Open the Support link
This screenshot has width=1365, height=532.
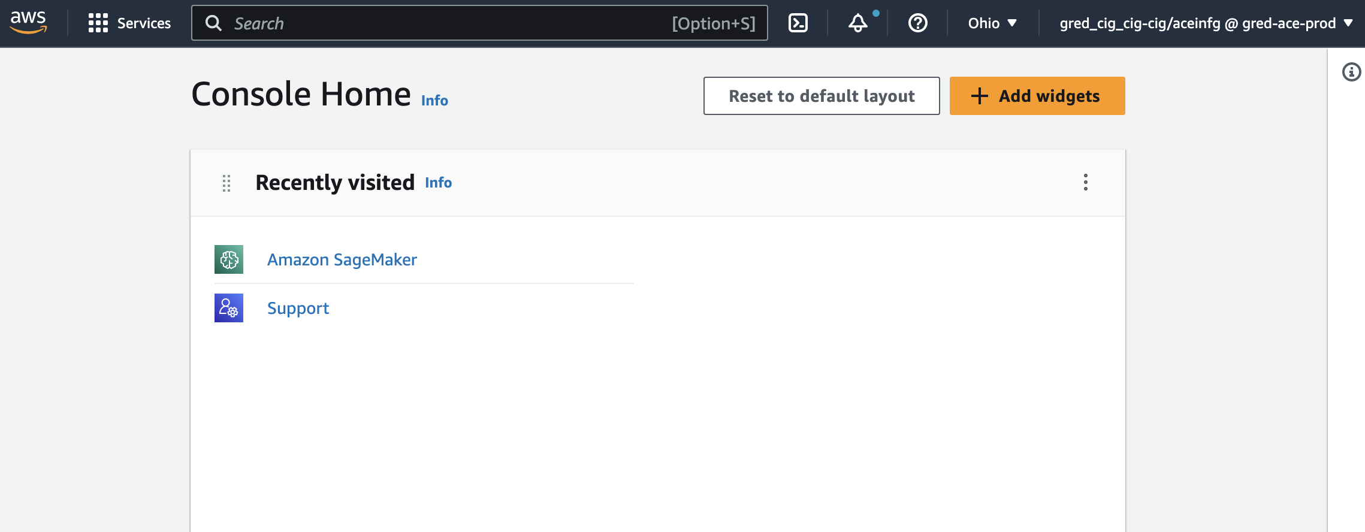click(298, 308)
